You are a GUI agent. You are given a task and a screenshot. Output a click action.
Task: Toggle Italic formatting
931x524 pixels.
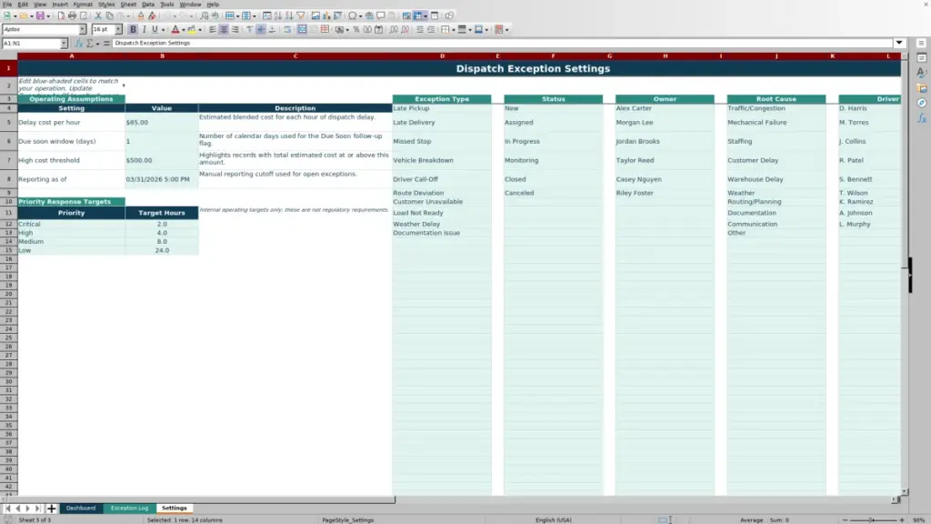pos(145,29)
